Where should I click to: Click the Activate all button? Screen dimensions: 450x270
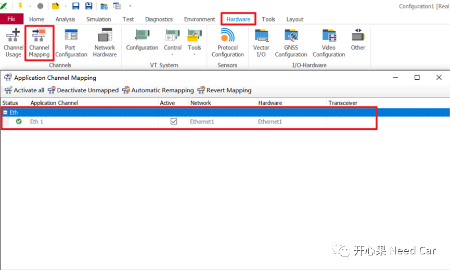point(24,90)
